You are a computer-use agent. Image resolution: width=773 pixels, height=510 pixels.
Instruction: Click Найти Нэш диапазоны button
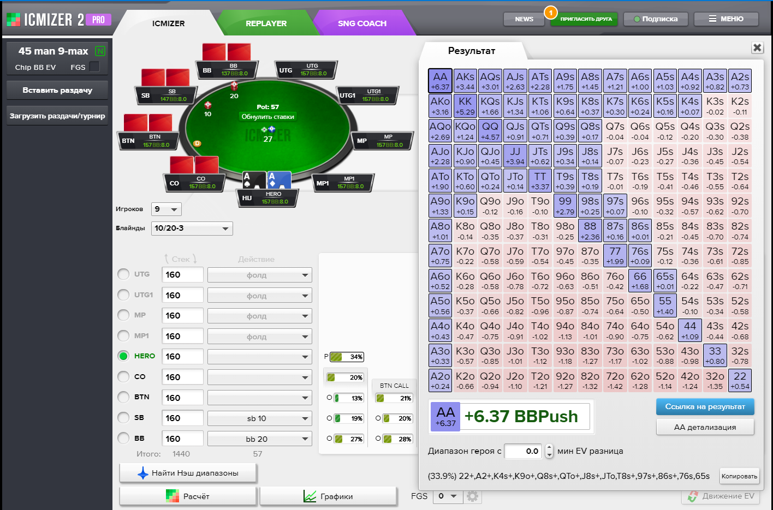(188, 473)
